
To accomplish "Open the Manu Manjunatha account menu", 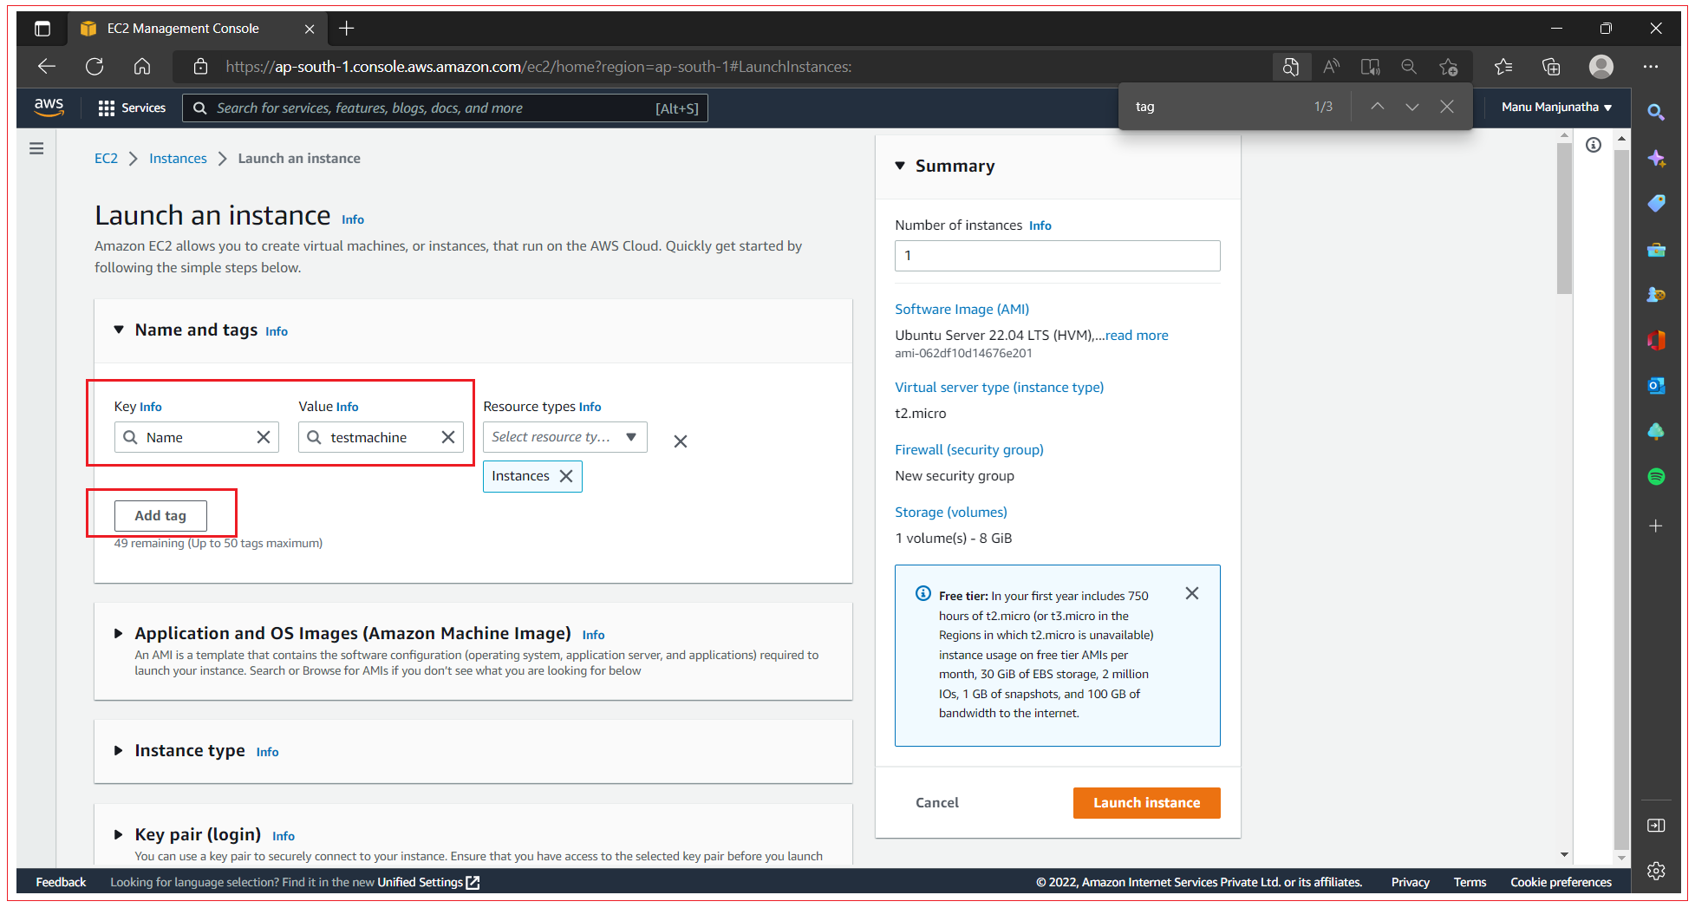I will coord(1556,108).
